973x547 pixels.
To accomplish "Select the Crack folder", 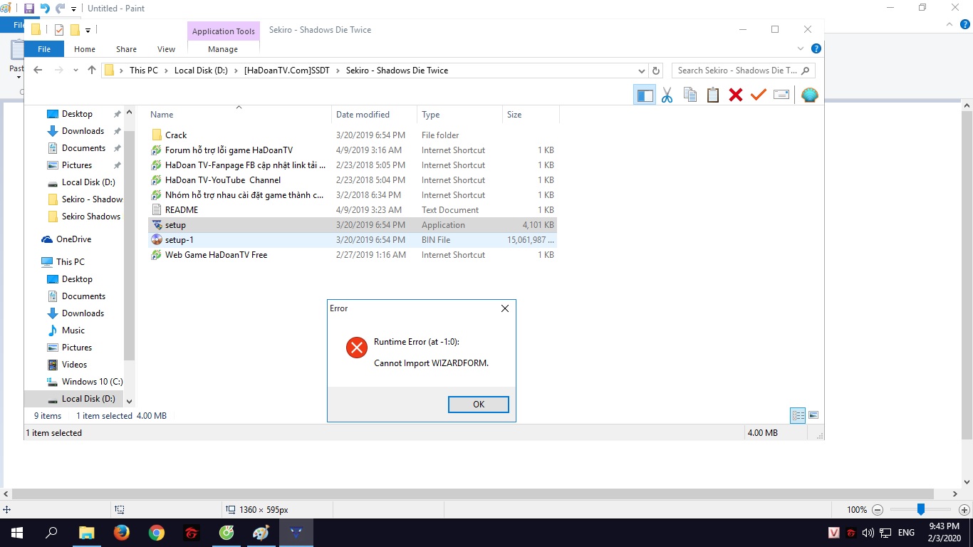I will point(352,135).
